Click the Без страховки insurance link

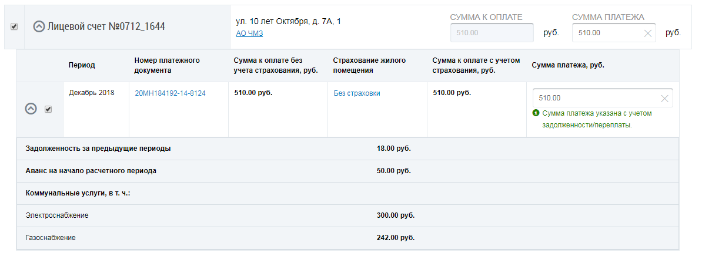click(357, 93)
